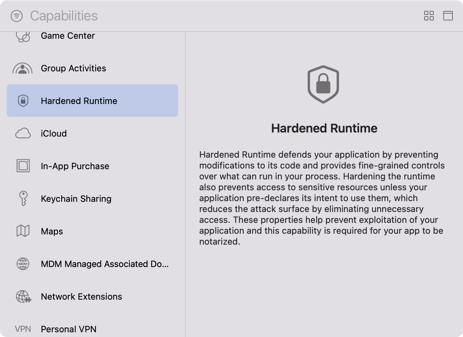Click the Personal VPN icon
The width and height of the screenshot is (463, 337).
point(23,329)
